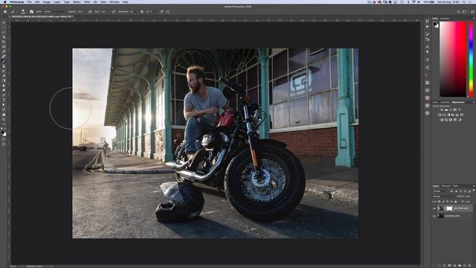
Task: Open the search icon at top right
Action: coord(458,12)
